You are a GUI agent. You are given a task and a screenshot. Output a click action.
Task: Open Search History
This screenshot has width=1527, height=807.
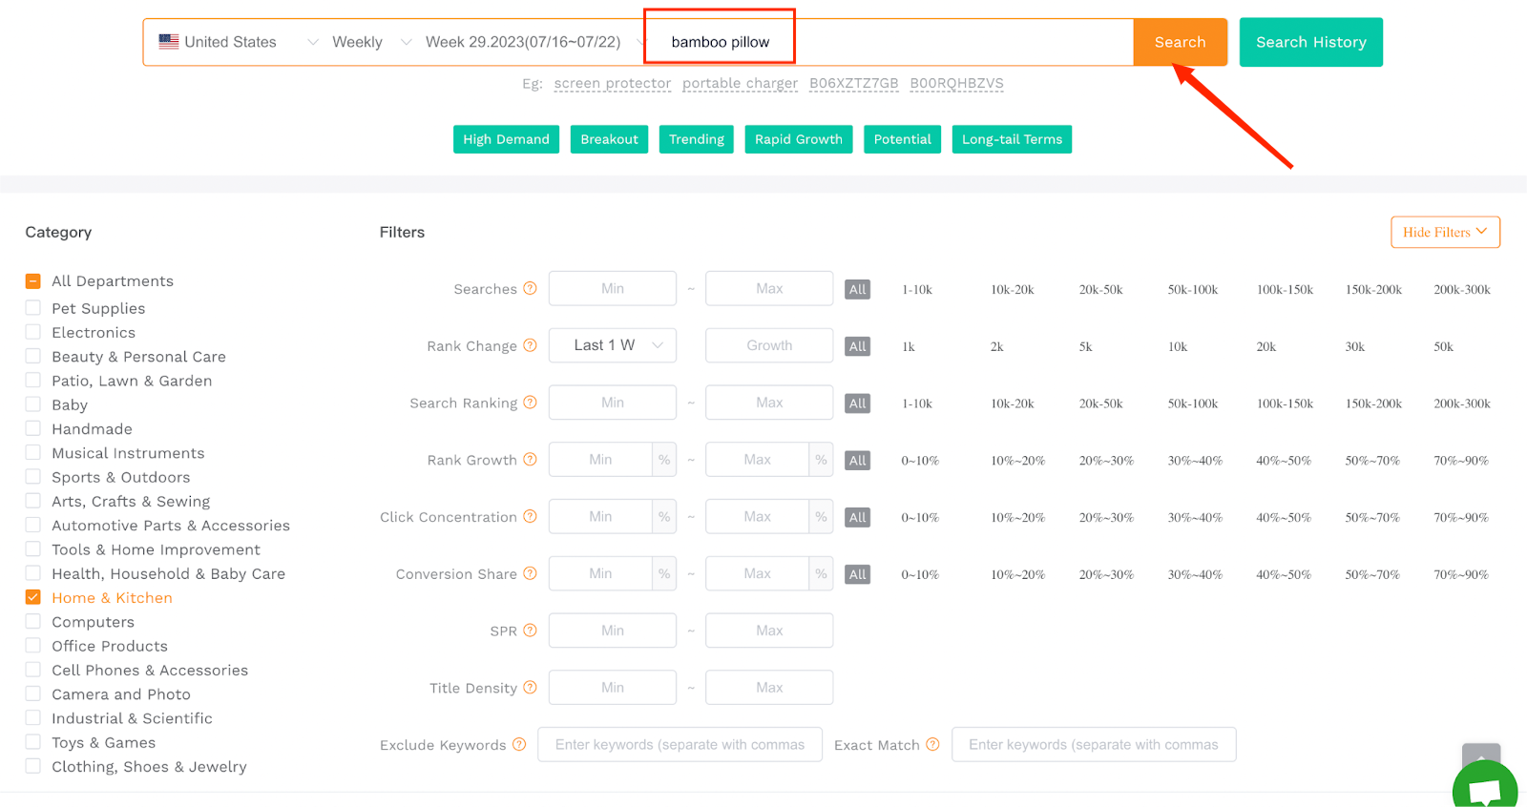1311,42
